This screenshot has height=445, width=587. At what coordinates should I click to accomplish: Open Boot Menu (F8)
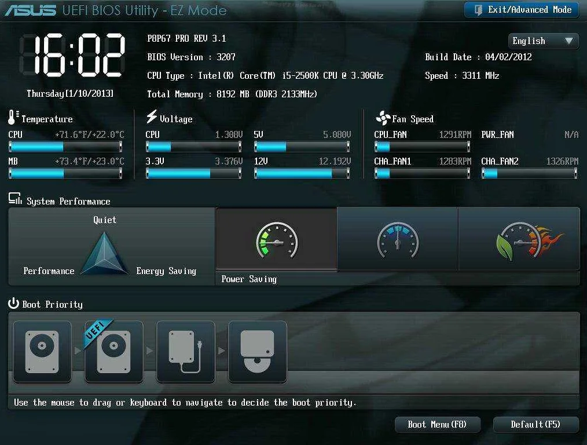click(x=437, y=424)
